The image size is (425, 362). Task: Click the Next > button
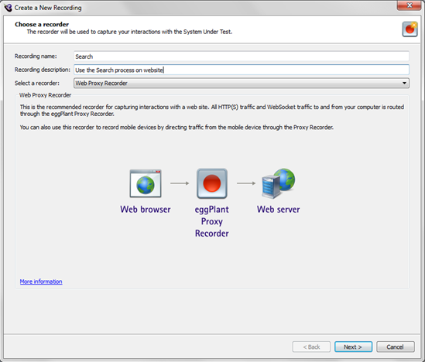click(353, 347)
